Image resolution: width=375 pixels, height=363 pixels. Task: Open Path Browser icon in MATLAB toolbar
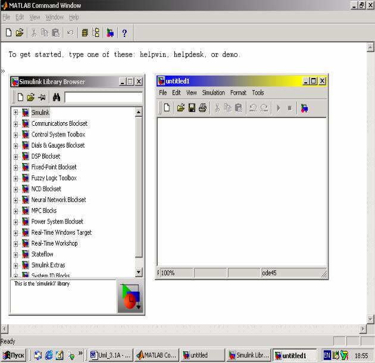pyautogui.click(x=96, y=33)
